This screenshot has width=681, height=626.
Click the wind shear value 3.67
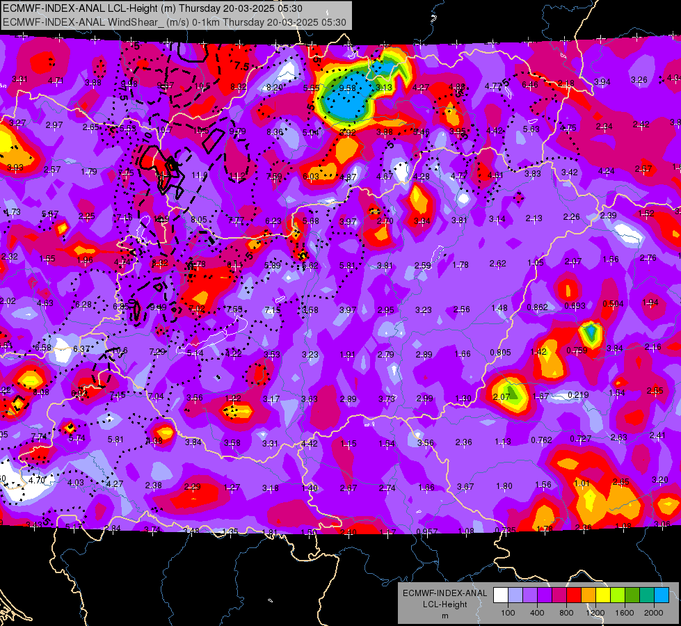[x=465, y=487]
